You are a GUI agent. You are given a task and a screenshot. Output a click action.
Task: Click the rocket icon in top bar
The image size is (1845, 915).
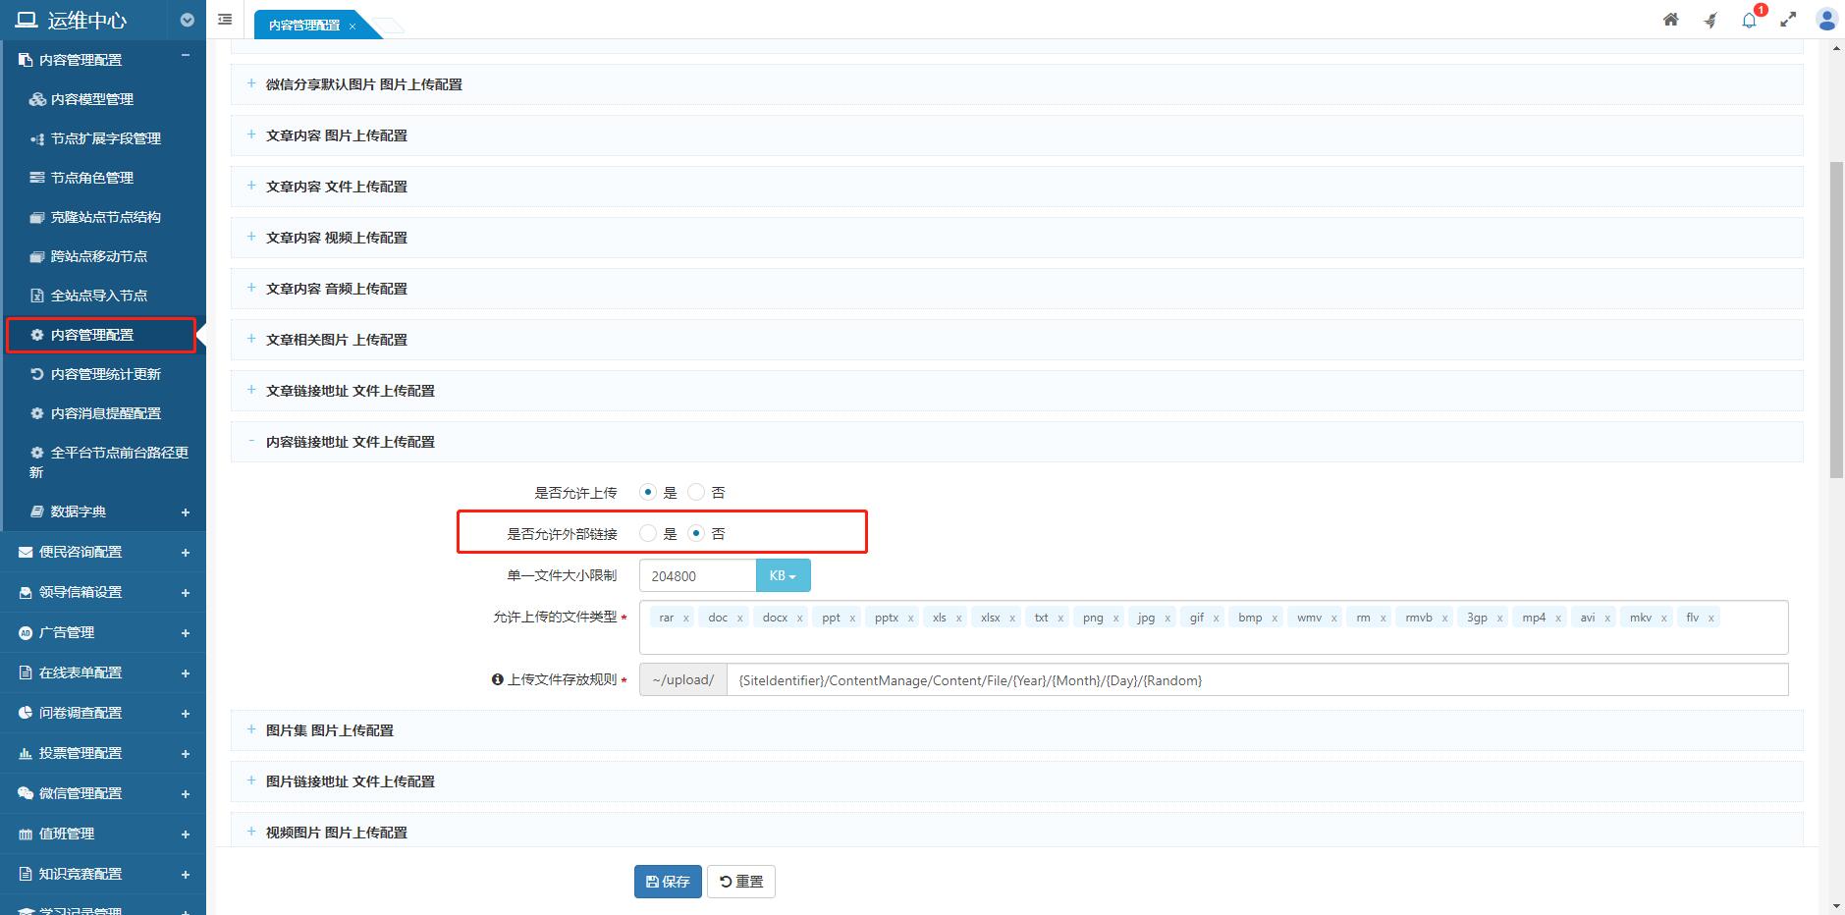pyautogui.click(x=1709, y=20)
